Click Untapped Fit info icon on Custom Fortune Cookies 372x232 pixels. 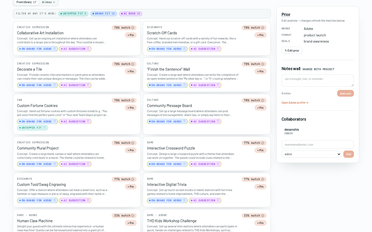[44, 128]
